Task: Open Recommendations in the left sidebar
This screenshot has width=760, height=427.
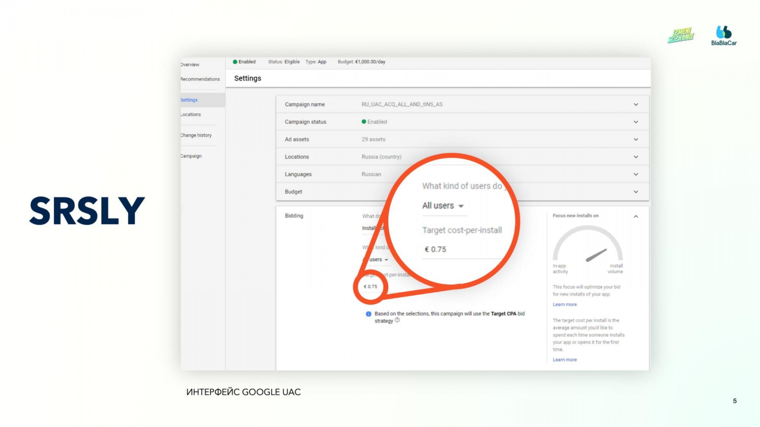Action: (200, 79)
